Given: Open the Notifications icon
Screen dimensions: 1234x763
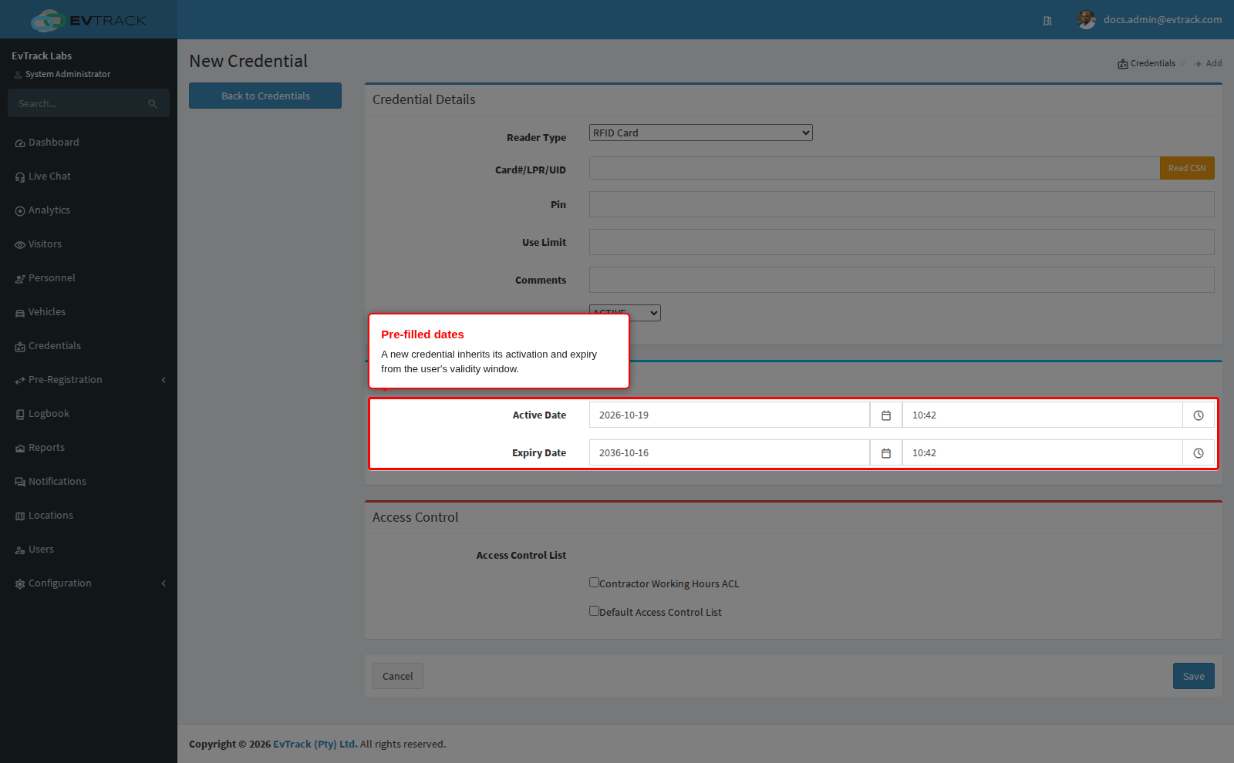Looking at the screenshot, I should pyautogui.click(x=20, y=482).
